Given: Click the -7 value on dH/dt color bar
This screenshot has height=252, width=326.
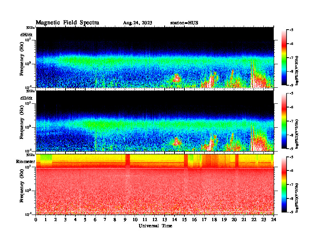Looking at the screenshot, I should (291, 58).
